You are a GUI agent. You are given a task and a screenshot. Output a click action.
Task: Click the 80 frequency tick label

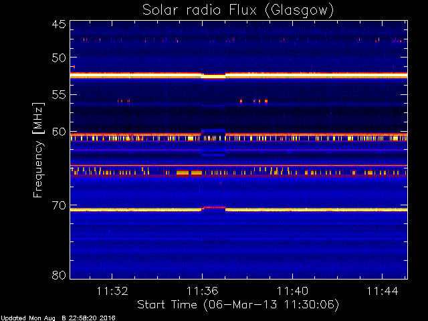tap(59, 275)
